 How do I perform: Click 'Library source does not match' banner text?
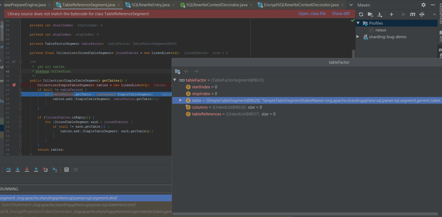click(x=78, y=14)
